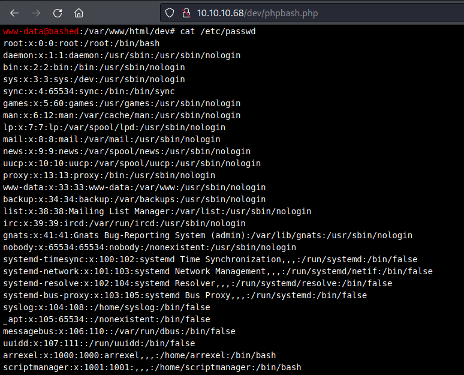The height and width of the screenshot is (375, 464).
Task: Show the insecure connection padlock info
Action: point(185,13)
